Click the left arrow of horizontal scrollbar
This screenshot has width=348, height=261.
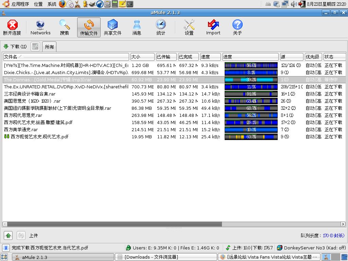[x=5, y=224]
